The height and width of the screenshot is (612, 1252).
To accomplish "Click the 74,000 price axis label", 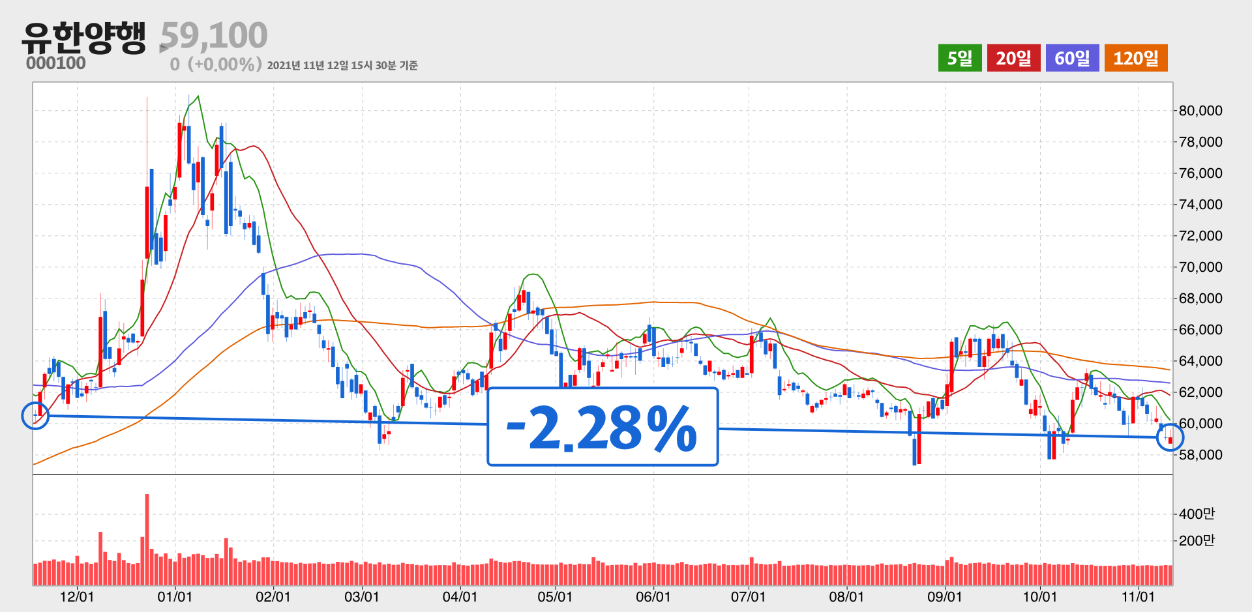I will pos(1200,205).
